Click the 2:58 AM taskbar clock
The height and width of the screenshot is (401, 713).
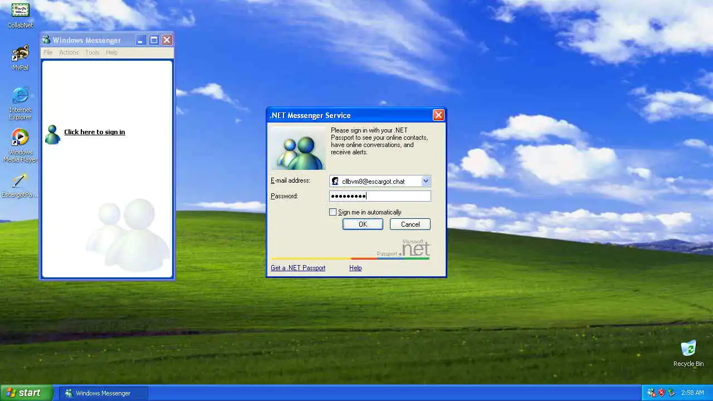(x=692, y=393)
